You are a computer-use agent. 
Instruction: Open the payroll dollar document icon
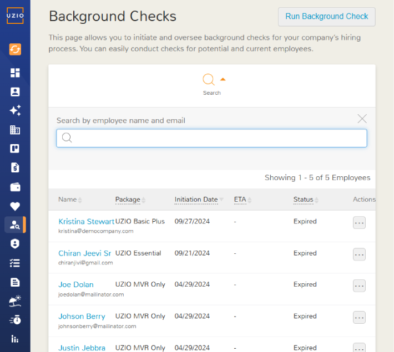tap(15, 167)
